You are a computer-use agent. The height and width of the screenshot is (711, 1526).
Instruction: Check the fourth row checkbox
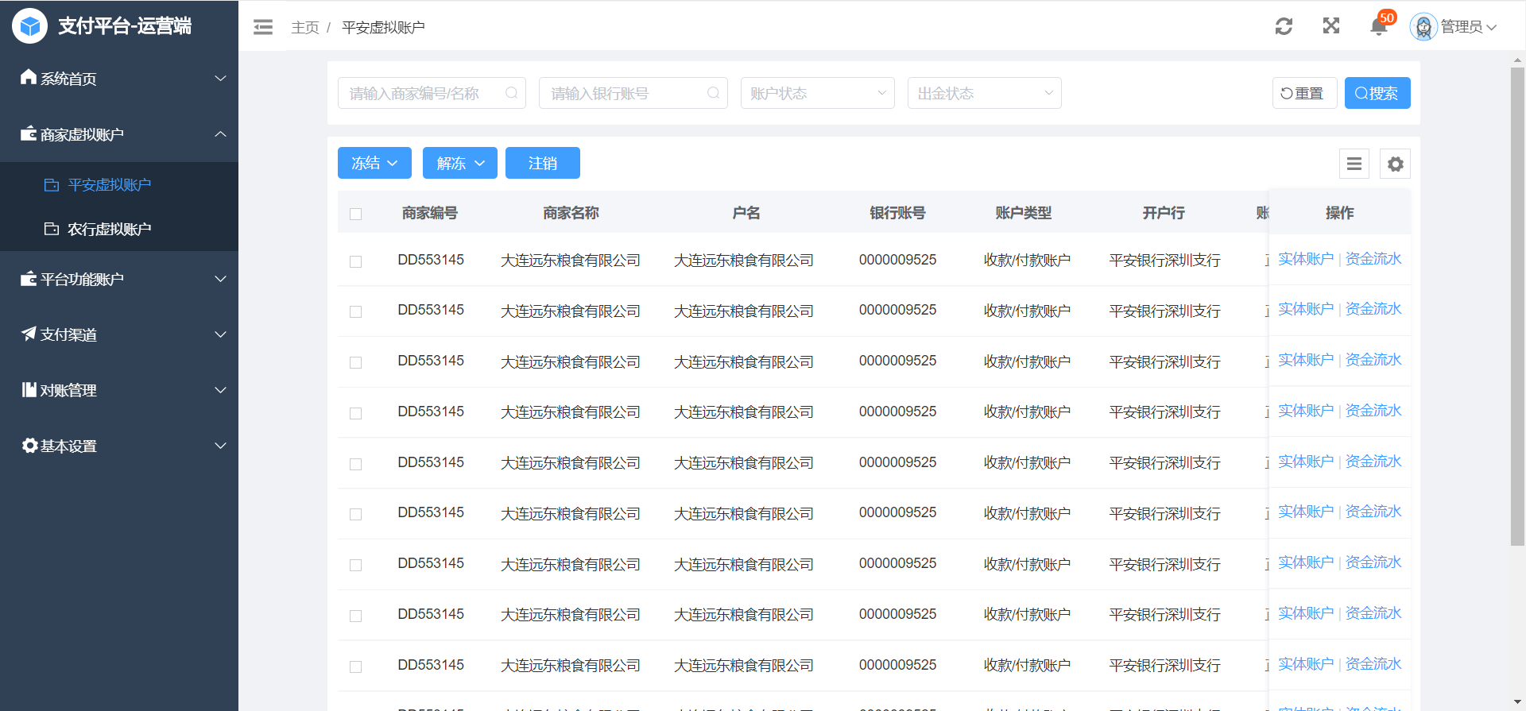355,413
